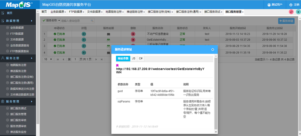
Task: Click the search magnifier icon
Action: (x=92, y=21)
